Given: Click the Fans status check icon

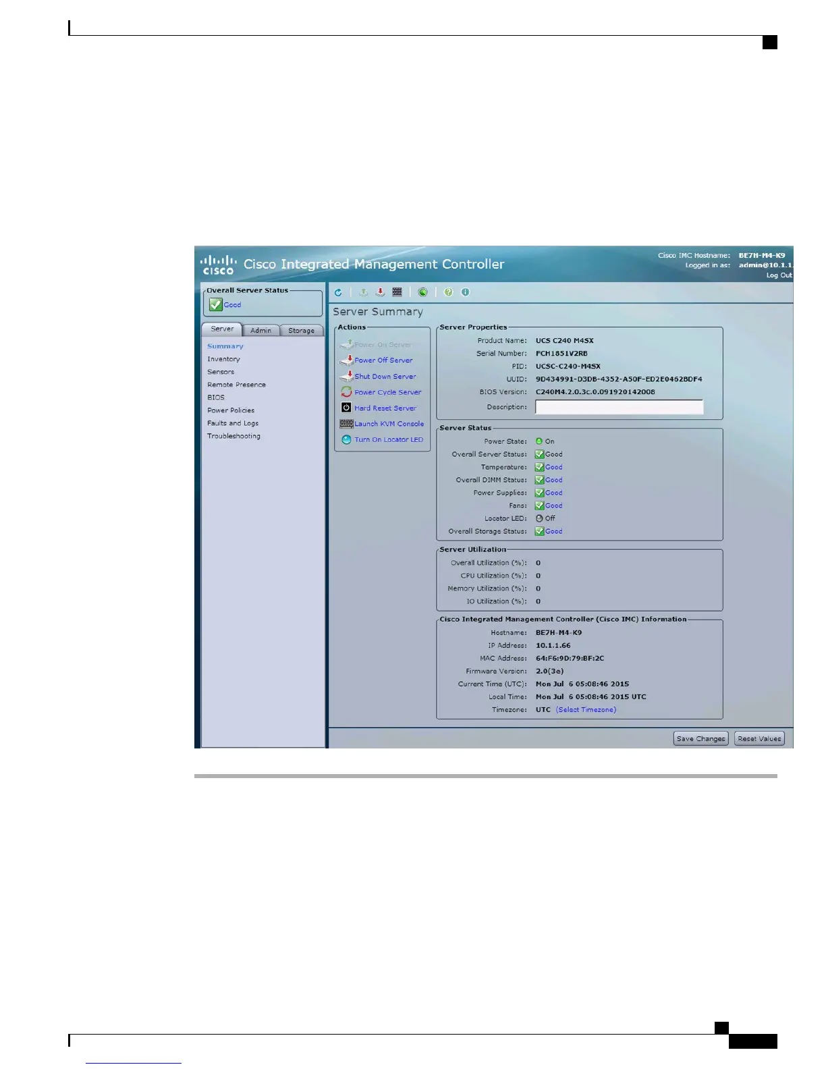Looking at the screenshot, I should pos(539,505).
